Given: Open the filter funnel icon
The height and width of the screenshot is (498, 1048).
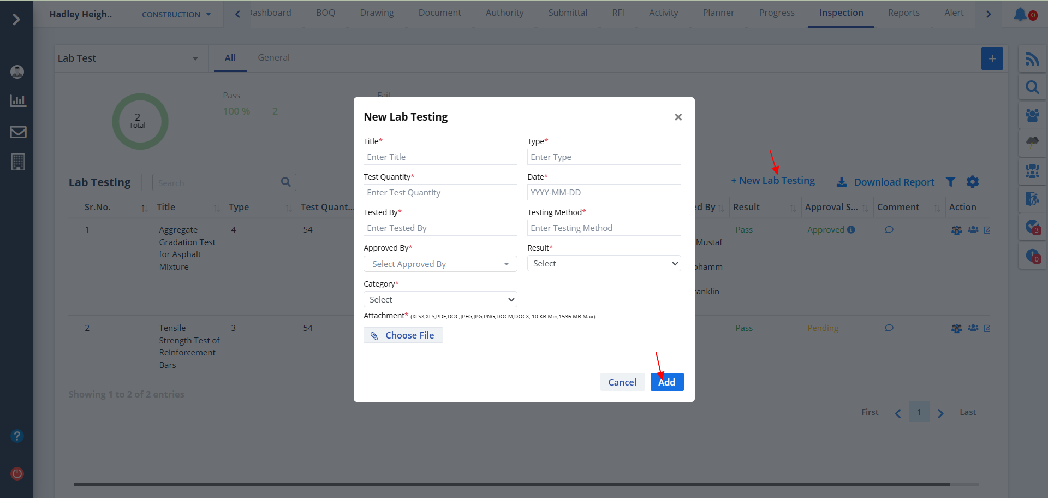Looking at the screenshot, I should point(950,182).
